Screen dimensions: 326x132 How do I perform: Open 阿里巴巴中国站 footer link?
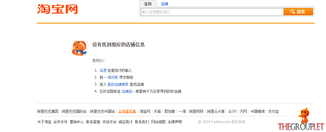[103, 112]
